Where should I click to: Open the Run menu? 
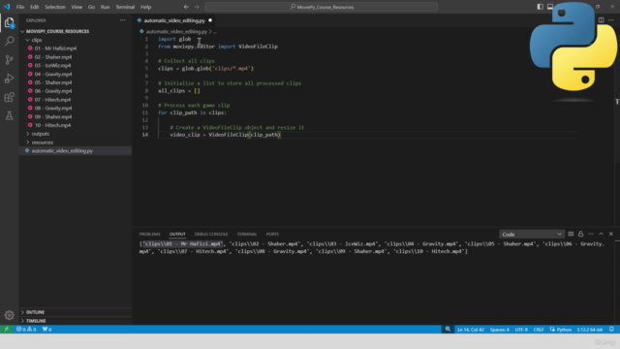point(105,7)
